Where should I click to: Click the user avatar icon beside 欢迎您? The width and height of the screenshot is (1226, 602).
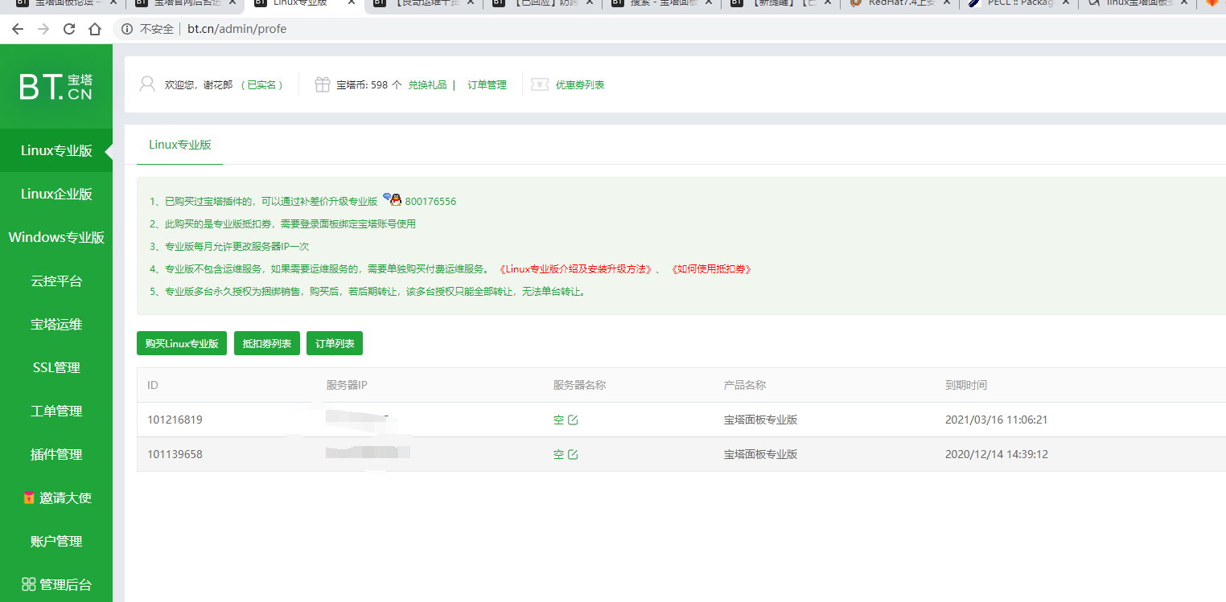coord(147,84)
